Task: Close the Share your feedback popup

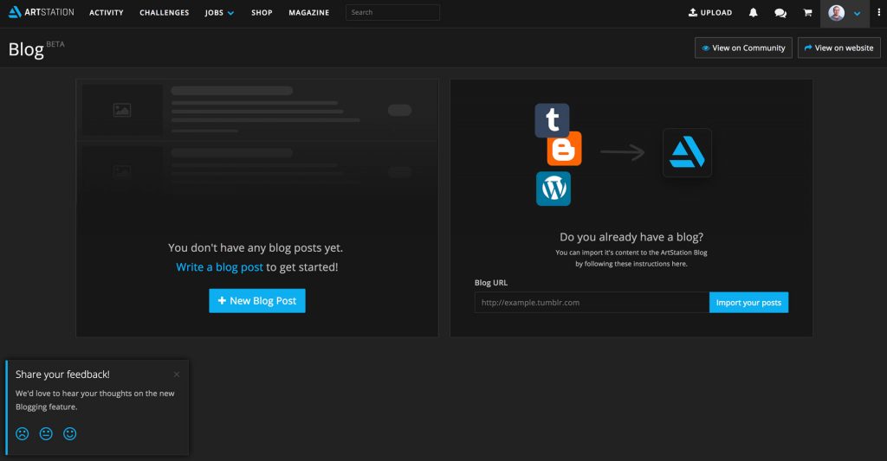Action: click(177, 374)
